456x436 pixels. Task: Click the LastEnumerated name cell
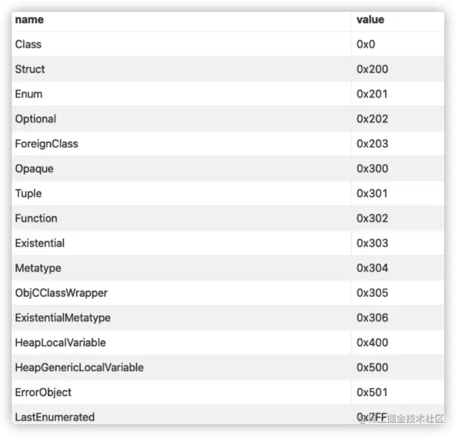55,417
